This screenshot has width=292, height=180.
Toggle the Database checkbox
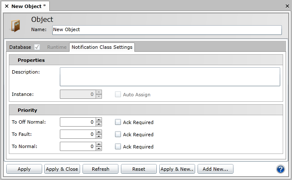pyautogui.click(x=37, y=47)
